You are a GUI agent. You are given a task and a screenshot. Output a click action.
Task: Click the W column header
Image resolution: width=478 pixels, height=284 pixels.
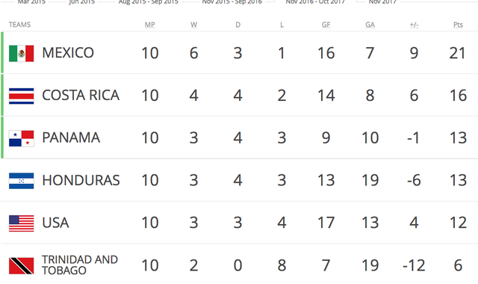pyautogui.click(x=194, y=25)
